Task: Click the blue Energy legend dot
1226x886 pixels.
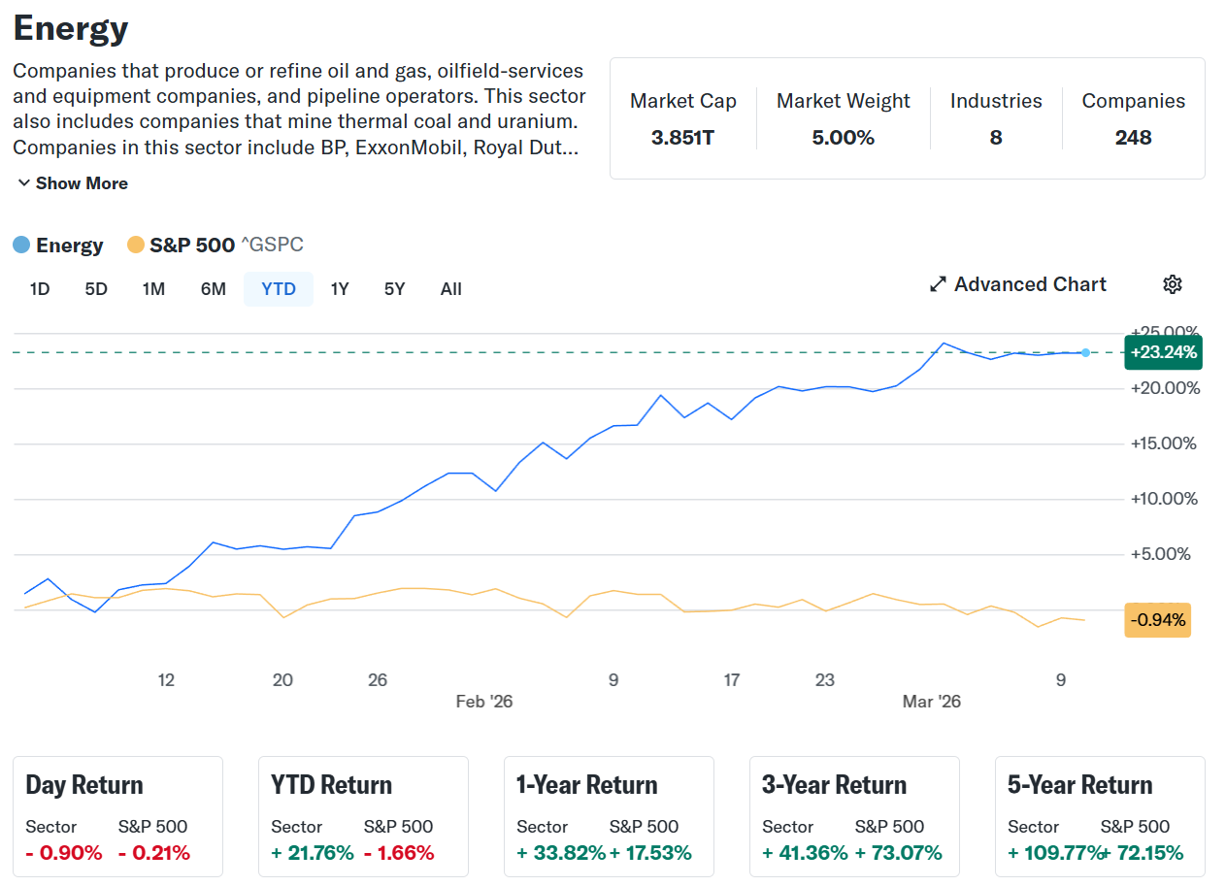Action: [21, 246]
